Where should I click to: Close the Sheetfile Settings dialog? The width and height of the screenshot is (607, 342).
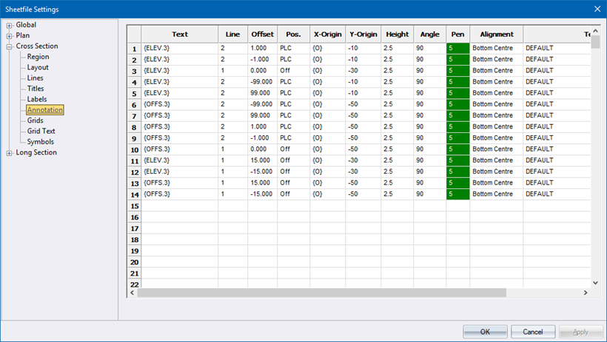click(597, 9)
